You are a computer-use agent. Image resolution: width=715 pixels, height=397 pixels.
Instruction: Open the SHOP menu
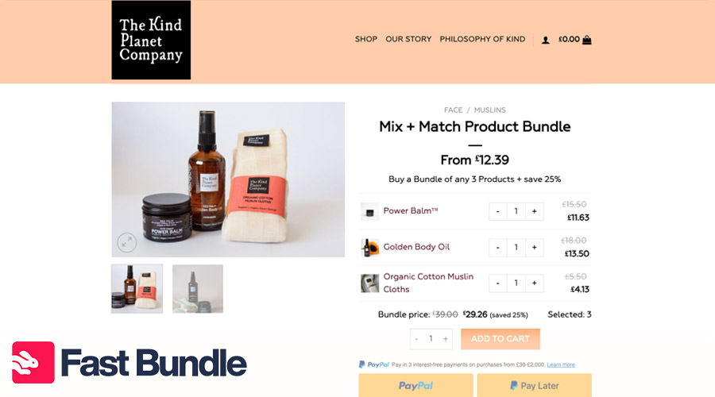pyautogui.click(x=366, y=39)
